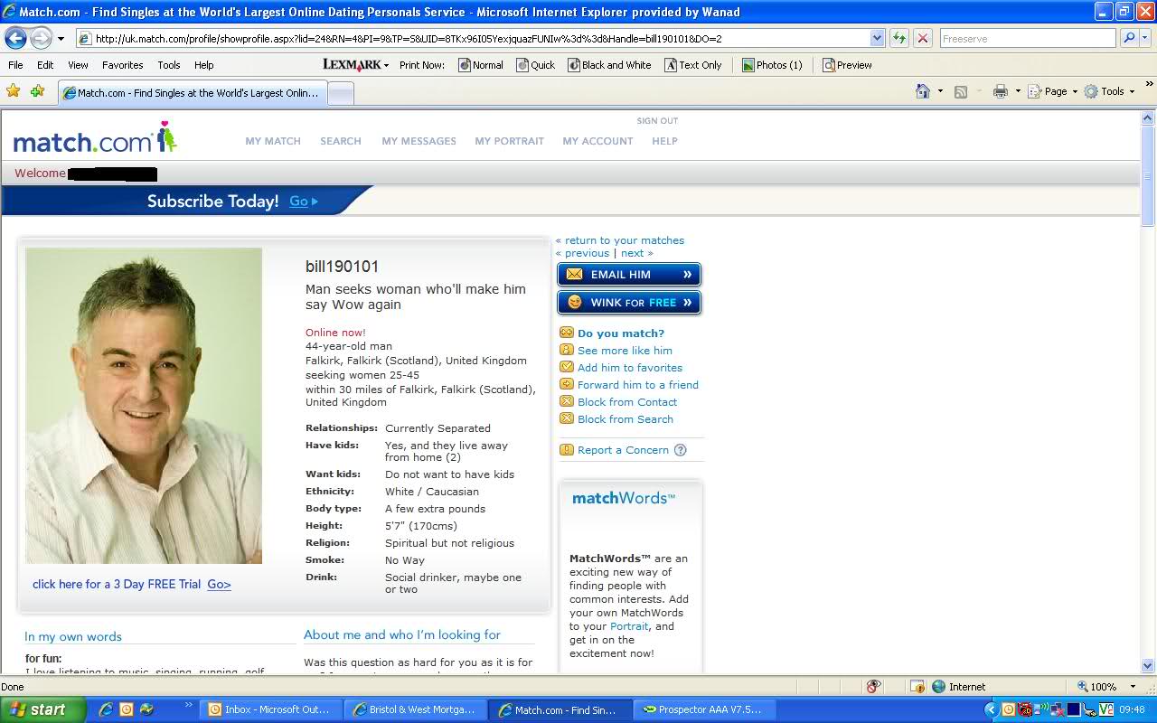
Task: Choose Black and White print mode
Action: click(x=609, y=65)
